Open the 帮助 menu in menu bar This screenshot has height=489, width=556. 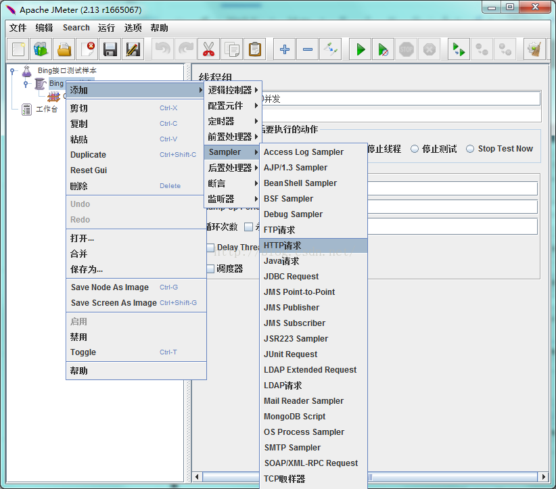tap(159, 28)
